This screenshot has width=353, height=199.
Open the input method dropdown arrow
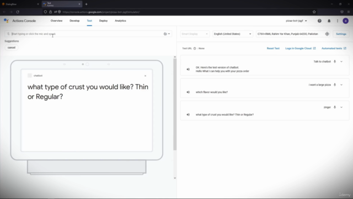coord(169,34)
